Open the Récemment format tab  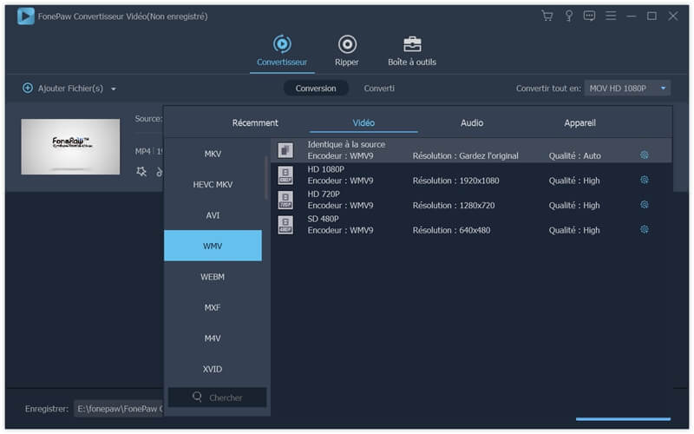click(x=255, y=122)
